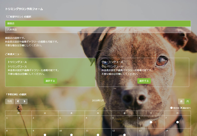Switch calendar to 月 (month) view
Viewport: 197px width, 136px height.
(188, 101)
